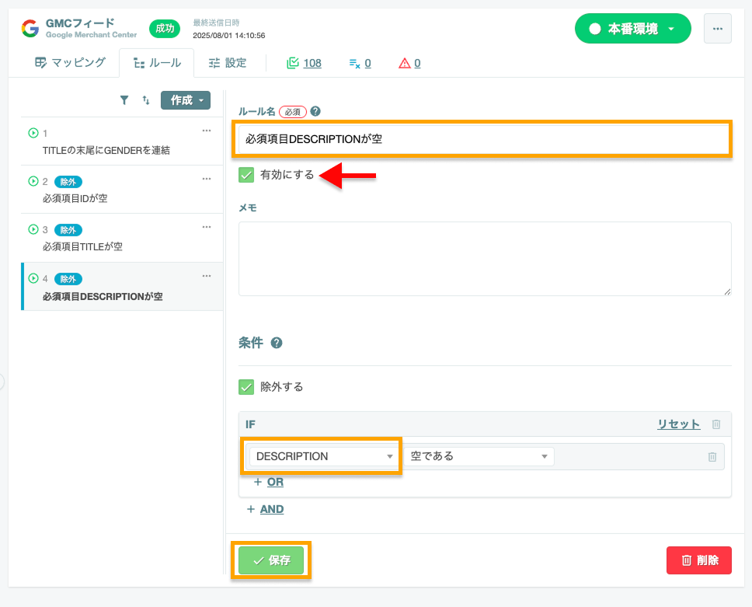Switch to the 設定 tab
This screenshot has height=607, width=752.
click(228, 63)
